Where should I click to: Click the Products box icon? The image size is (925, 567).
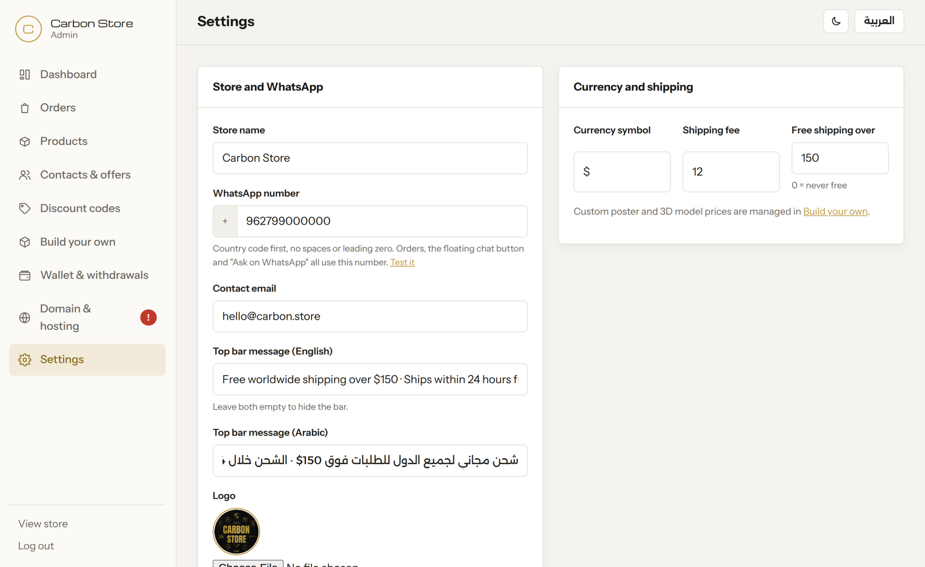24,142
